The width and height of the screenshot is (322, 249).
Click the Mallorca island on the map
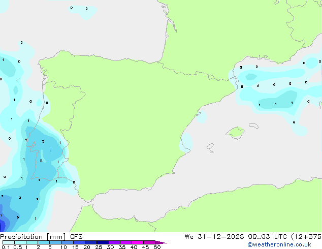click(235, 133)
